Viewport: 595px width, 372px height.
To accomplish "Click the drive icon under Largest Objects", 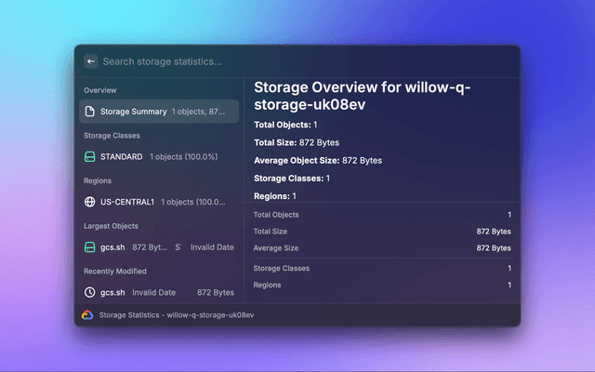I will 90,247.
